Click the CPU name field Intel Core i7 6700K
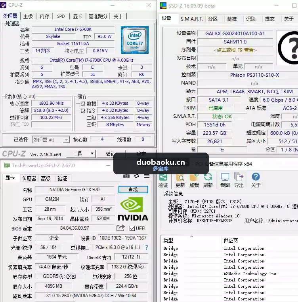Viewport: 298px width, 302px height. pos(73,29)
